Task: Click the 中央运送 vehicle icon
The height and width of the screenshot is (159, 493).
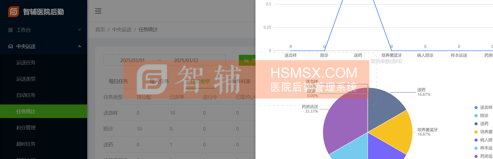Action: (x=11, y=46)
